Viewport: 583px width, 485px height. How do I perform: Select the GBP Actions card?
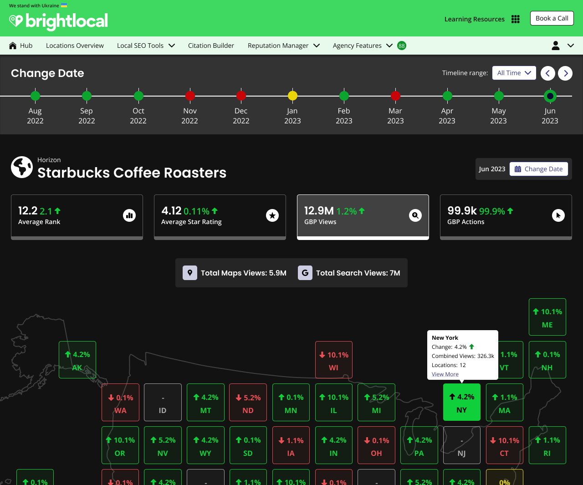(x=506, y=217)
